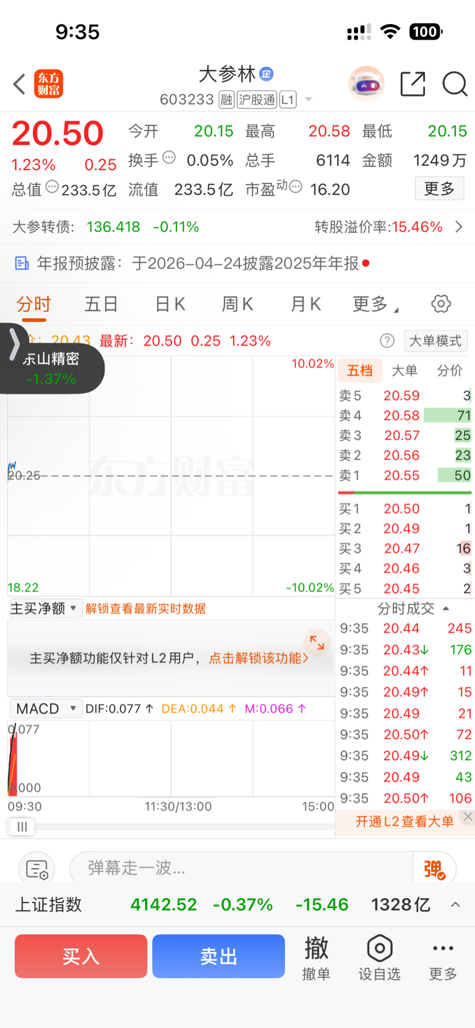
Task: Tap the 沪股通 tag
Action: pos(257,100)
